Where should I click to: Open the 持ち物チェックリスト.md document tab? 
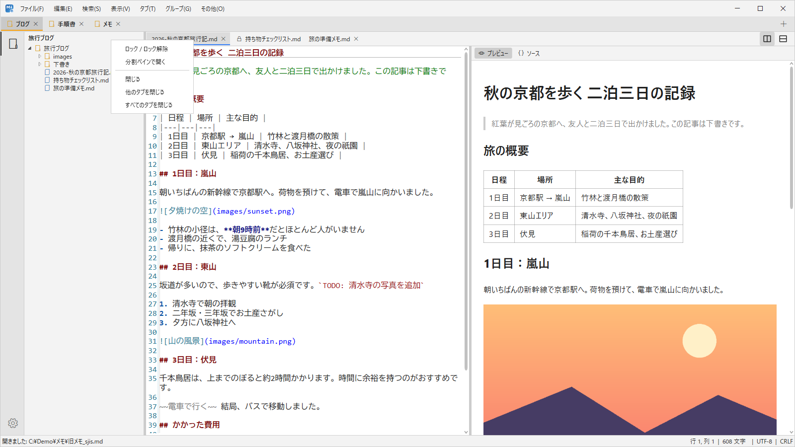[x=268, y=39]
